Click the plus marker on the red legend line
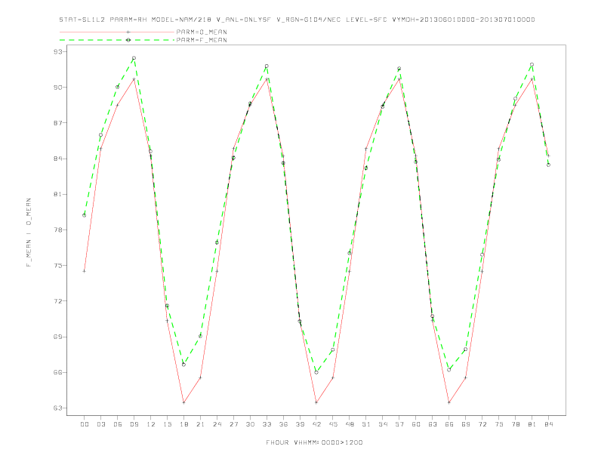The image size is (598, 462). point(128,32)
